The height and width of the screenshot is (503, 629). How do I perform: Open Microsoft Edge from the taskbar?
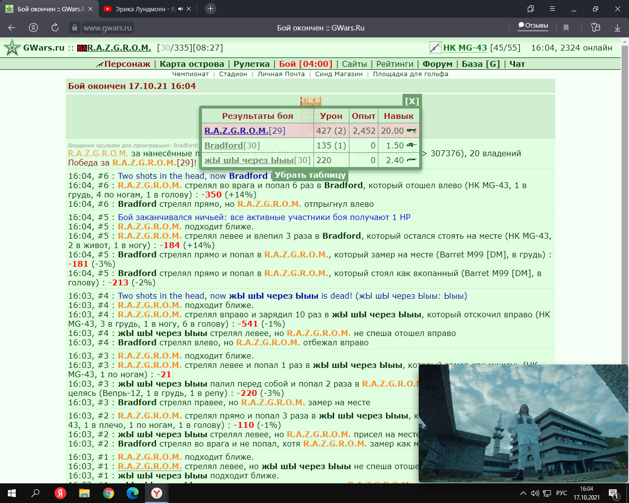pos(133,493)
